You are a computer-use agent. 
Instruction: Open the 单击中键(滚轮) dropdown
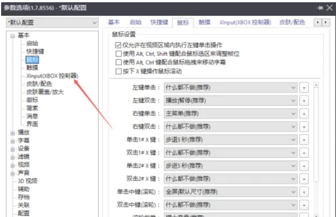(230, 192)
